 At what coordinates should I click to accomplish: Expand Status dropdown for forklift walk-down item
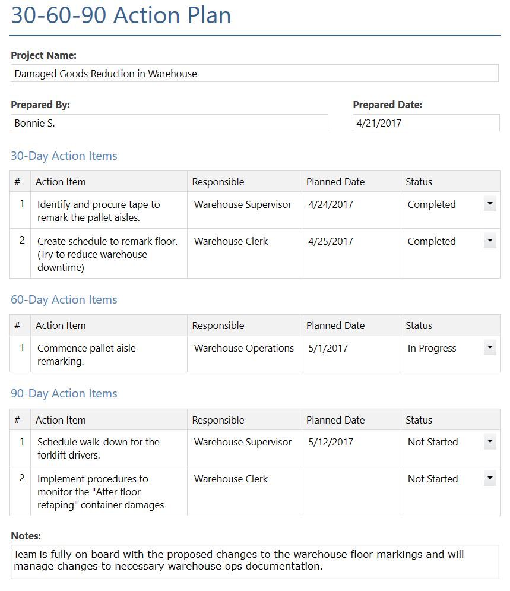[490, 442]
